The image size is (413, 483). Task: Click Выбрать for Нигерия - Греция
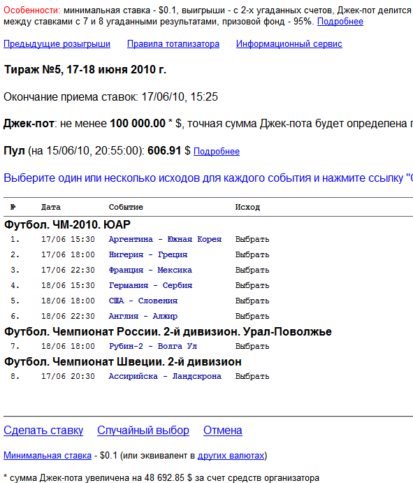[x=252, y=254]
